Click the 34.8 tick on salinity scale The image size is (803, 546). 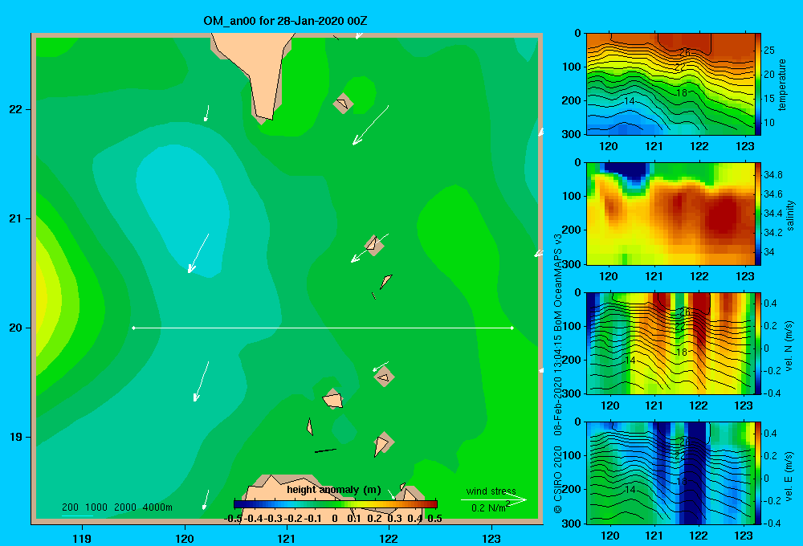(x=772, y=175)
